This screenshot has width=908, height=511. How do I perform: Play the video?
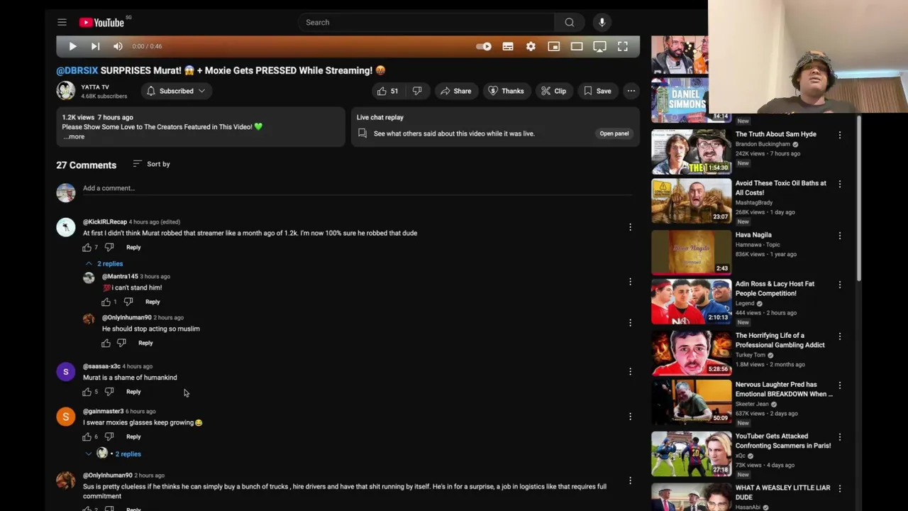coord(72,46)
